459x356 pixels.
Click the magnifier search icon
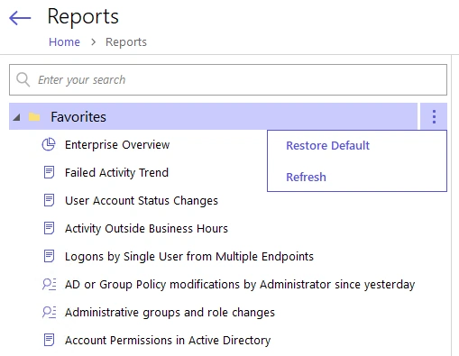pyautogui.click(x=23, y=79)
